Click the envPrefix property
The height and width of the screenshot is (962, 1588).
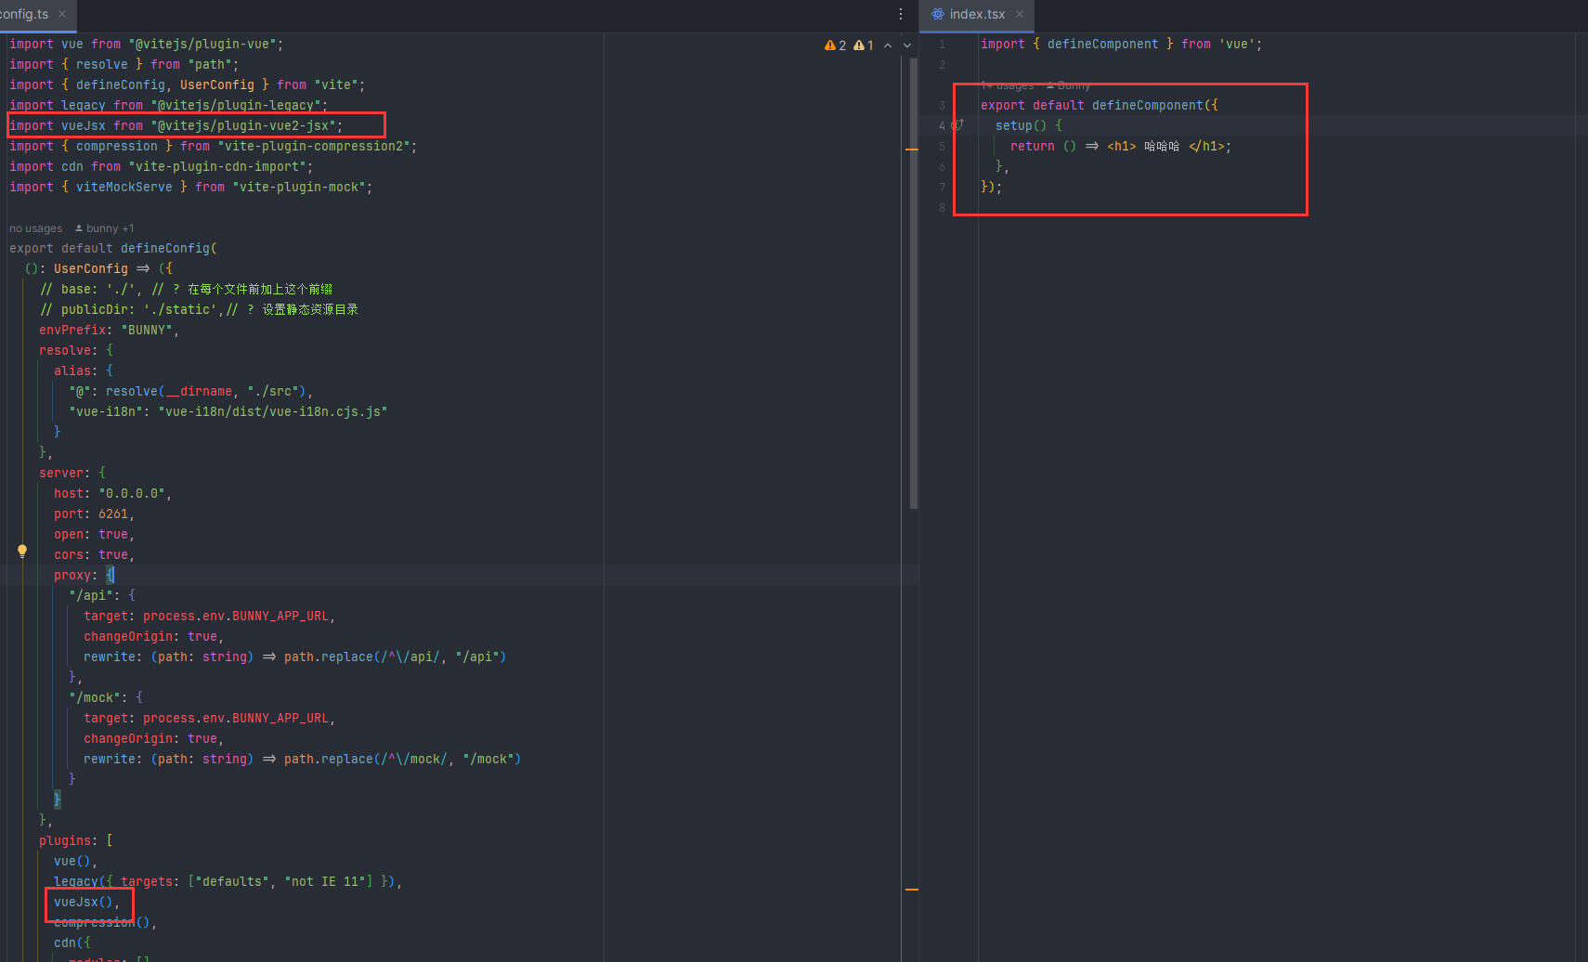coord(72,331)
